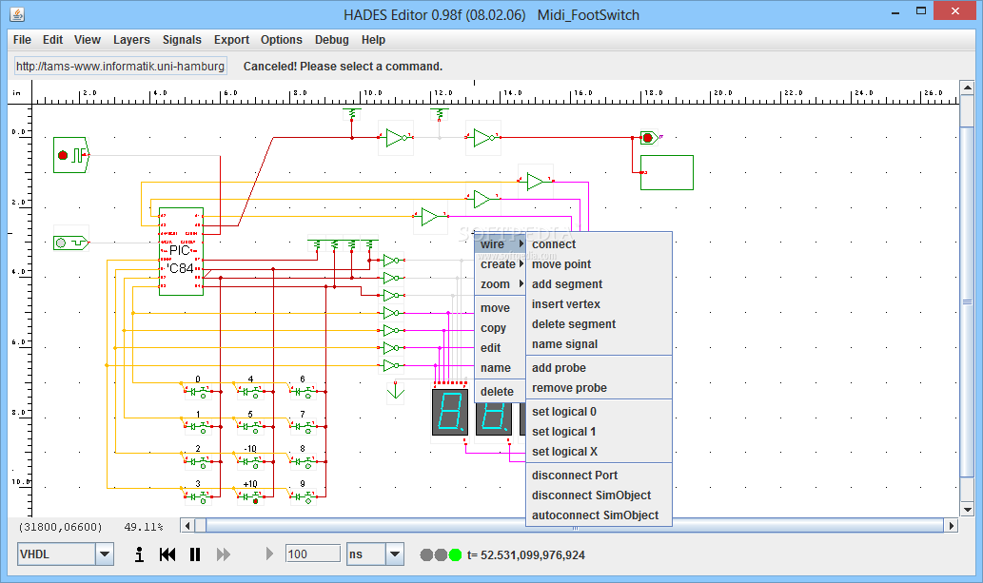Click the vertical scrollbar up arrow

pyautogui.click(x=967, y=87)
